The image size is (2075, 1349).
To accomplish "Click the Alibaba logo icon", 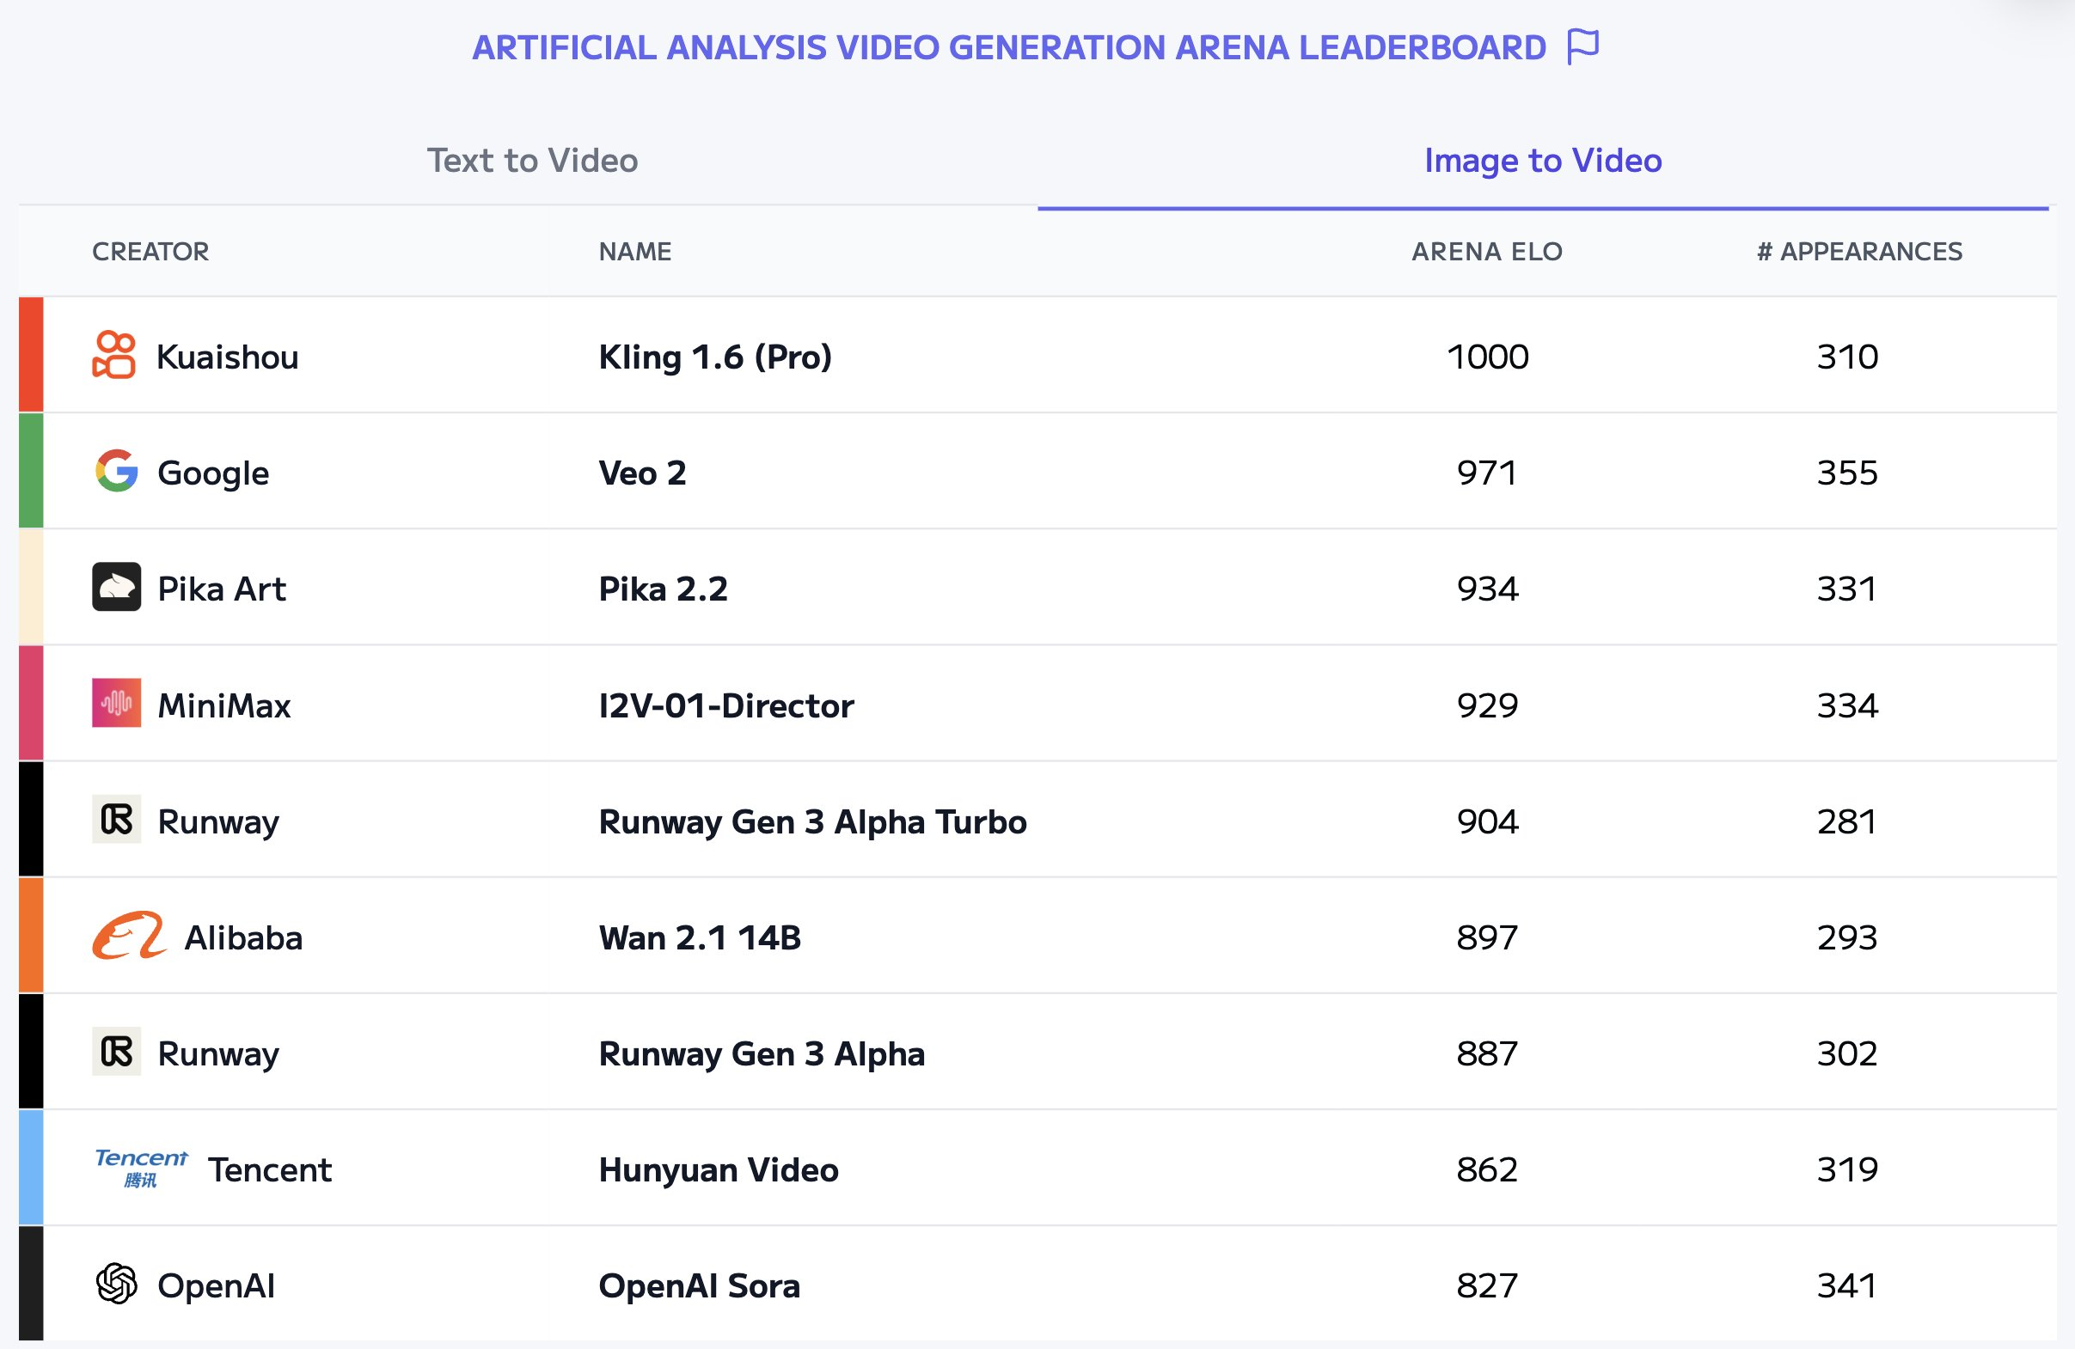I will coord(129,936).
